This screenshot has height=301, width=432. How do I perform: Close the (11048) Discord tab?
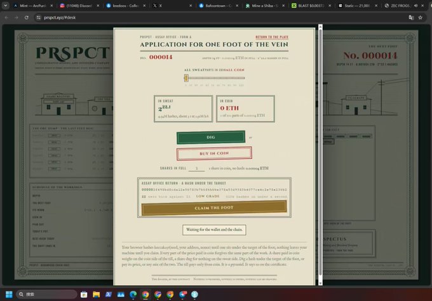point(98,6)
